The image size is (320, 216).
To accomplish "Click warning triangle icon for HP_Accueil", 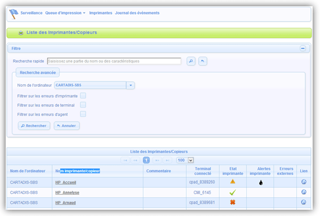I will pyautogui.click(x=233, y=181).
